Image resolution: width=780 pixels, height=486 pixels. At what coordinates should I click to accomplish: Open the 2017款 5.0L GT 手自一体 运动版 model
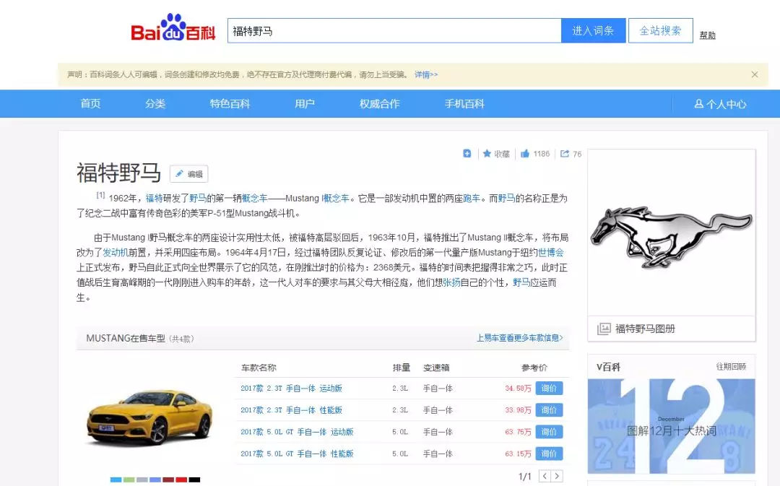coord(297,433)
